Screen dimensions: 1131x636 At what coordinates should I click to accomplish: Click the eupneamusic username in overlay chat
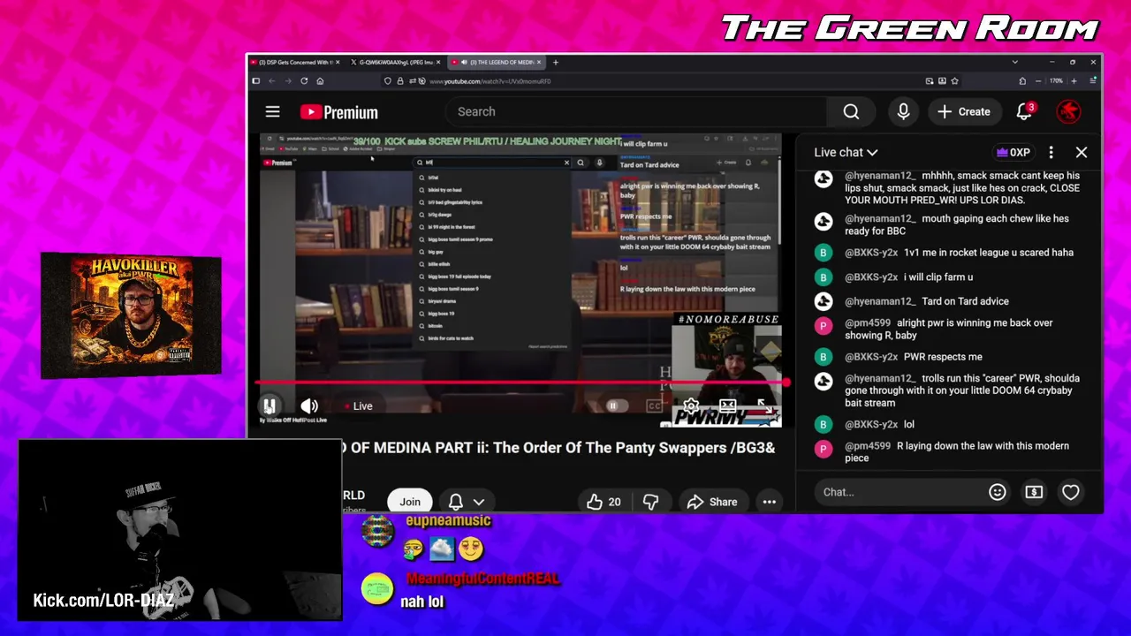click(448, 521)
